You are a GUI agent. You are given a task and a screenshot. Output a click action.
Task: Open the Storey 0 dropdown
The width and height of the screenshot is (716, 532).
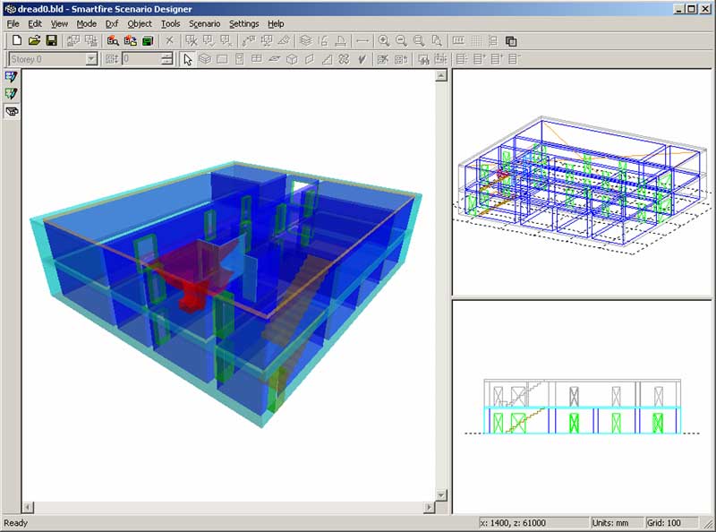click(x=91, y=59)
